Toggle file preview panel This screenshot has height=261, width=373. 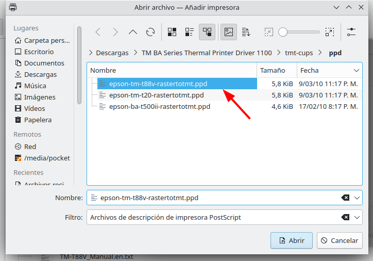[229, 32]
